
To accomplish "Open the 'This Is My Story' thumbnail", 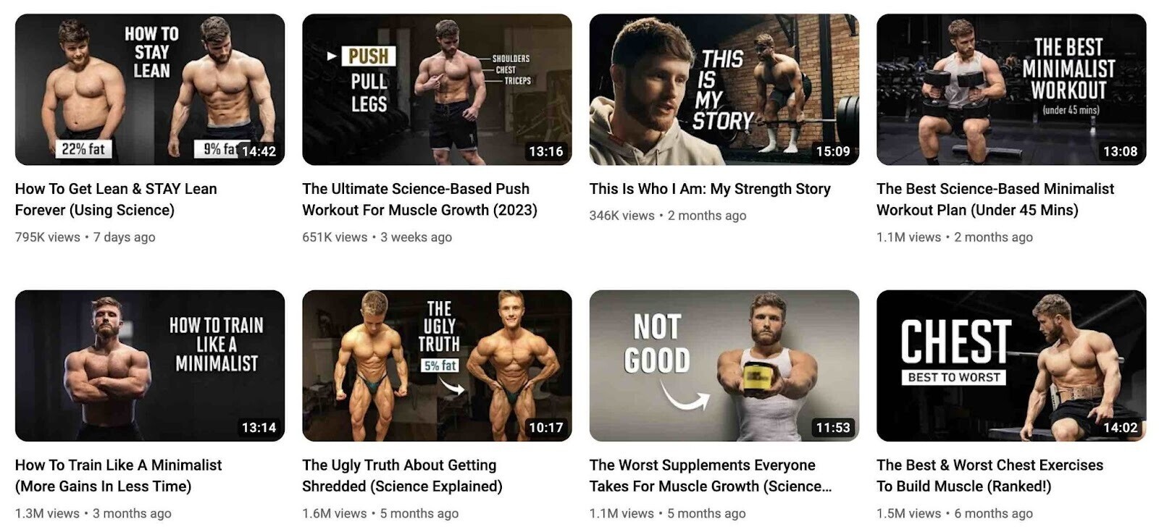I will [724, 89].
